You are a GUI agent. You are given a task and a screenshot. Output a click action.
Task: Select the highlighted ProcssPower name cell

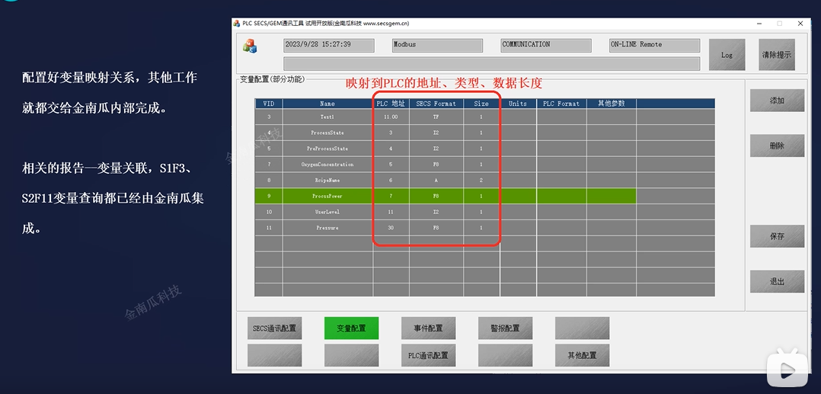(327, 196)
